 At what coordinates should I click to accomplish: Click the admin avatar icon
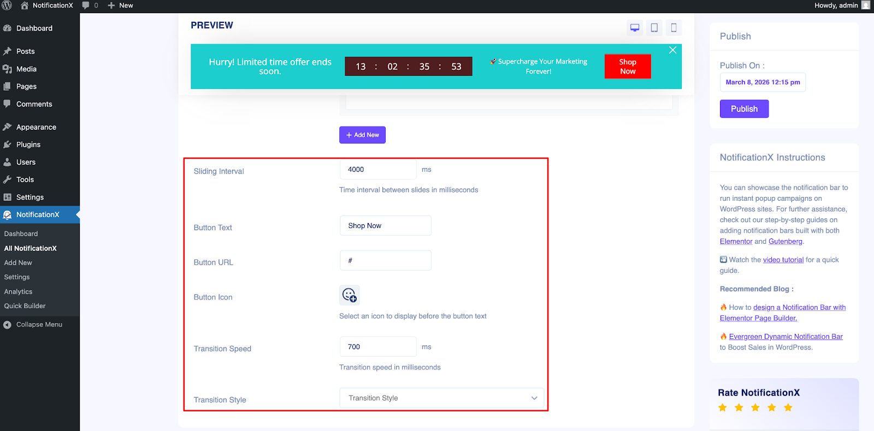click(x=866, y=5)
